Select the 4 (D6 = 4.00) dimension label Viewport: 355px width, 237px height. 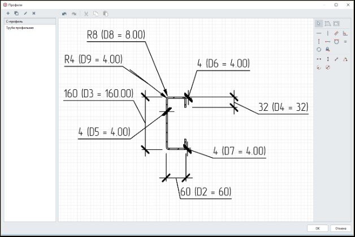click(223, 63)
